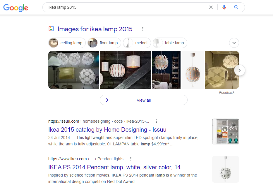Open Ikea 2015 catalog by Home Designing link

click(x=107, y=130)
